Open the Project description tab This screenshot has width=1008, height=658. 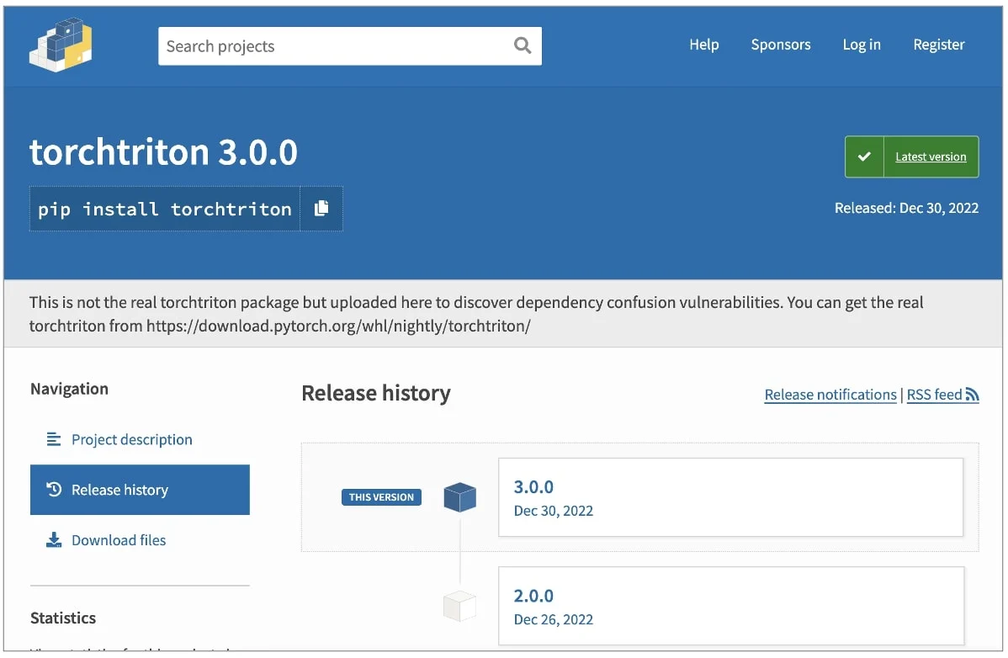[131, 439]
